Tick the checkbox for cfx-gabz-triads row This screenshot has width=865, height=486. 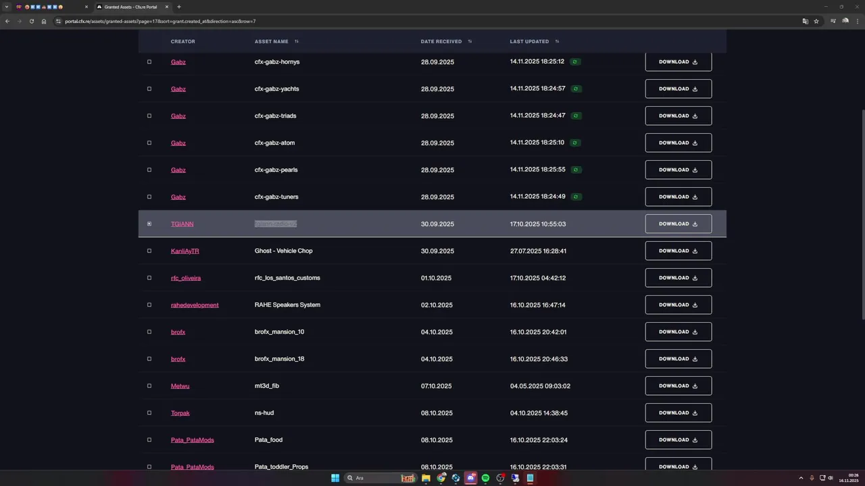click(x=149, y=115)
